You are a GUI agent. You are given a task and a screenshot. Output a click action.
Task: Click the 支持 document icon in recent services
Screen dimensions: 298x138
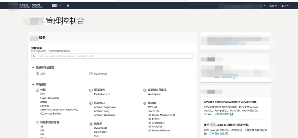[x=37, y=74]
